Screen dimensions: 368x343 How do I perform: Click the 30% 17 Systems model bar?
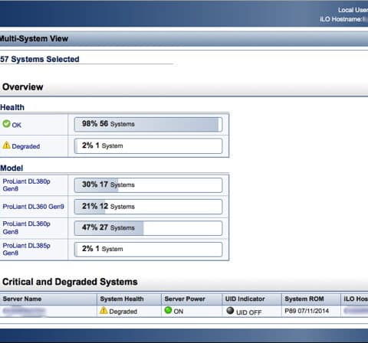click(148, 185)
